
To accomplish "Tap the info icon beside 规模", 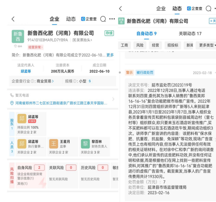I will click(x=75, y=81).
